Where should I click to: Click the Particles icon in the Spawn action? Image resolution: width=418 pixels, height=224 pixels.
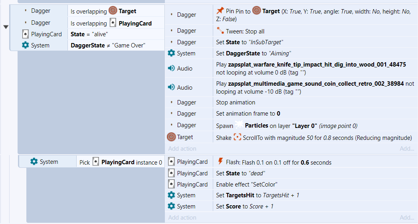tap(239, 125)
